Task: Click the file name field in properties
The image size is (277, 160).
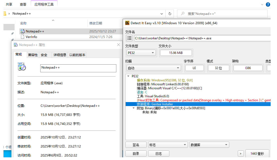Action: click(x=78, y=68)
